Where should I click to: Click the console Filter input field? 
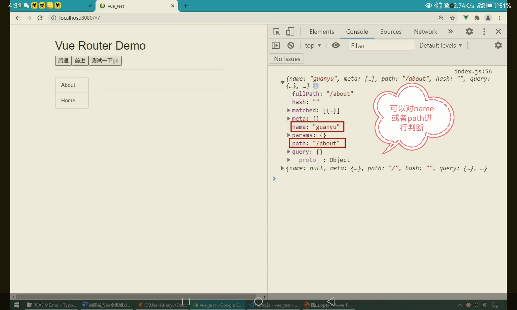click(381, 45)
